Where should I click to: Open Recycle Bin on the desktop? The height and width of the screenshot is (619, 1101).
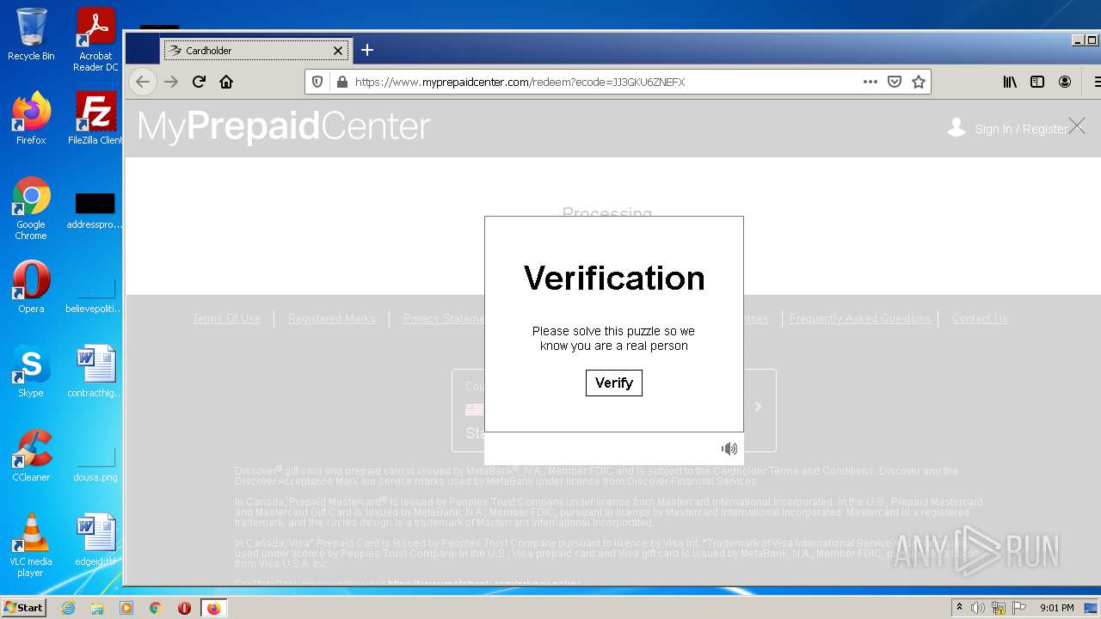(31, 35)
